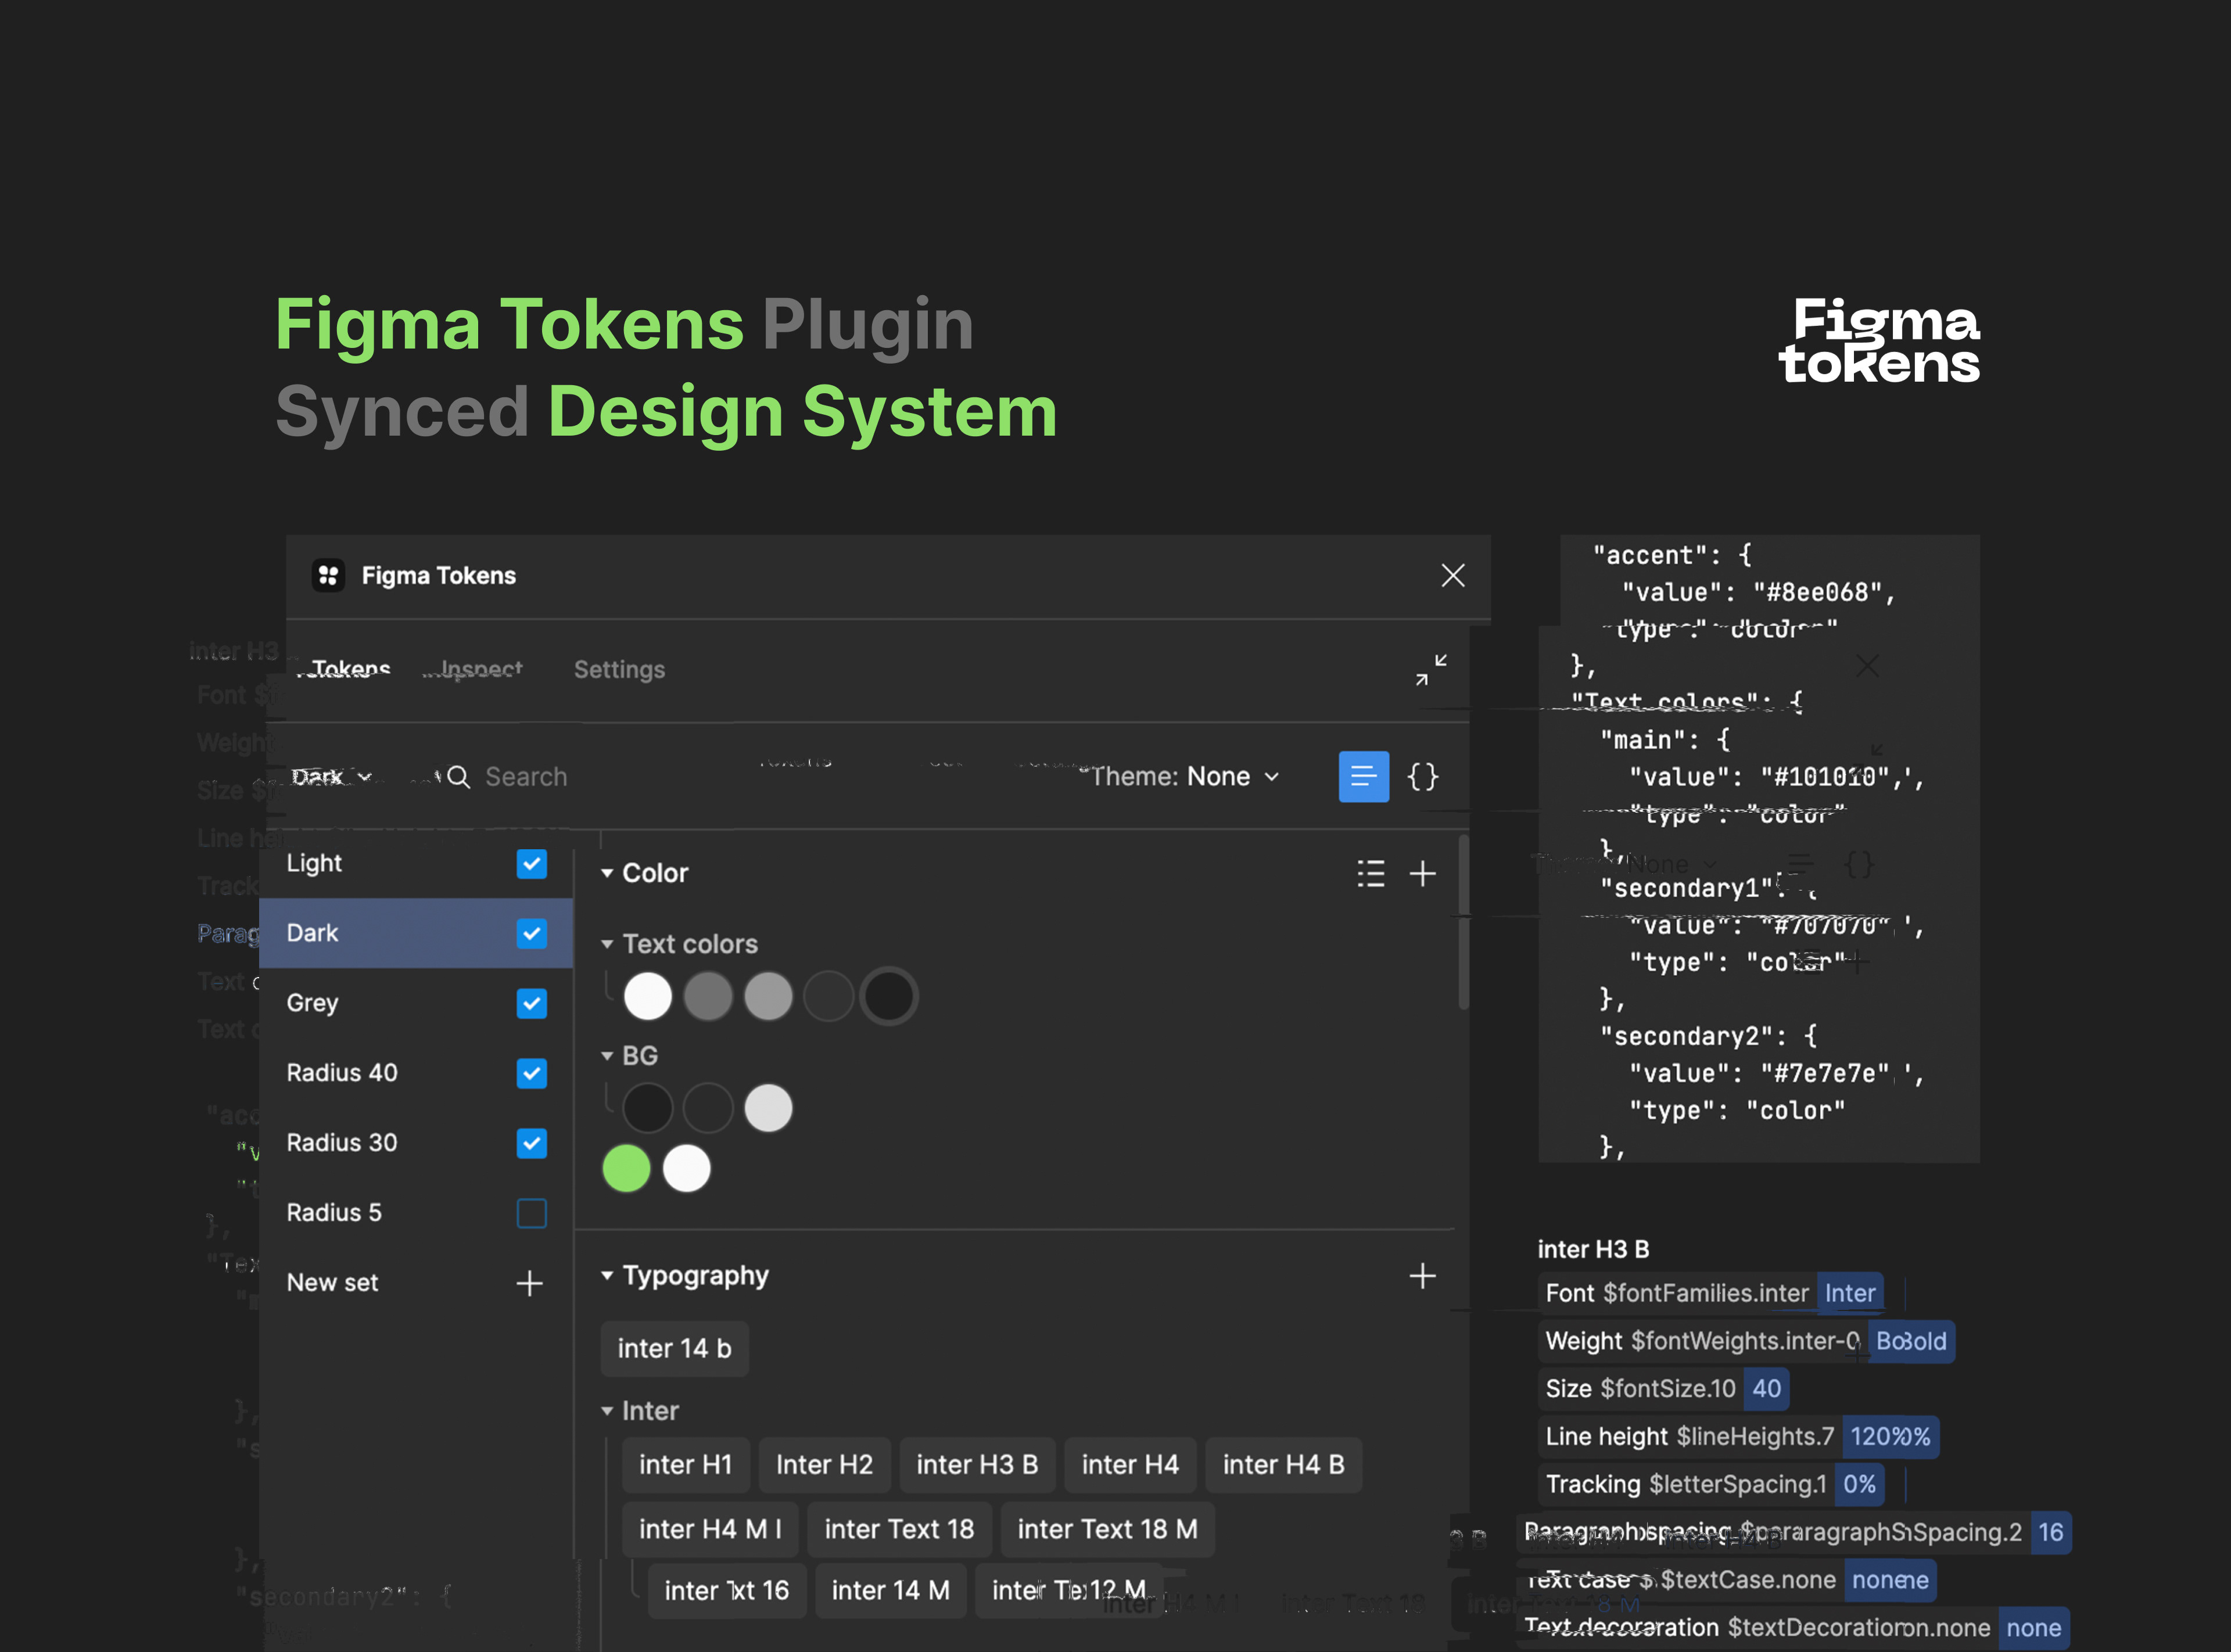Screen dimensions: 2231x1652
Task: Click the green accent color swatch
Action: (x=626, y=1168)
